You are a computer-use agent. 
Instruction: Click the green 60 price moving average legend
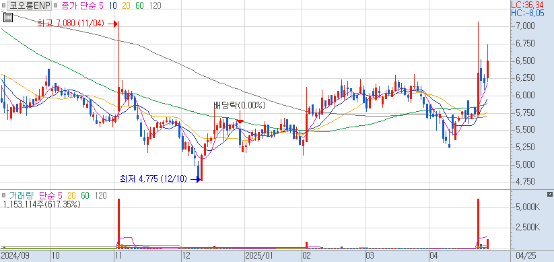pos(139,5)
